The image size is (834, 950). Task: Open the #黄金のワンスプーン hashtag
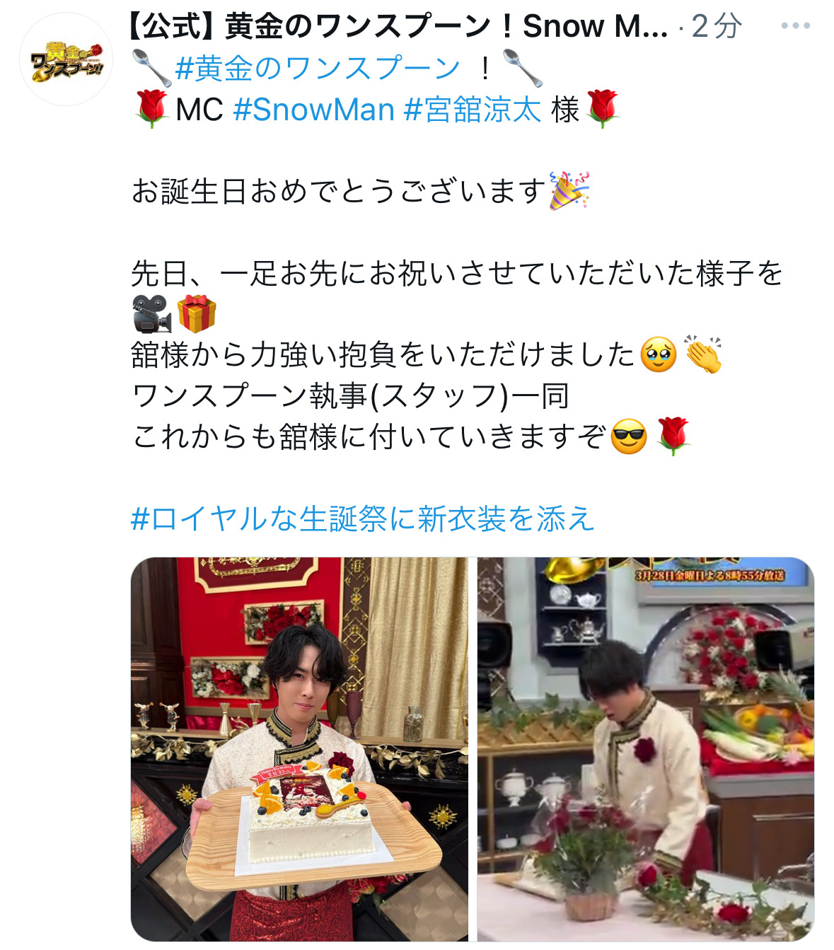318,69
